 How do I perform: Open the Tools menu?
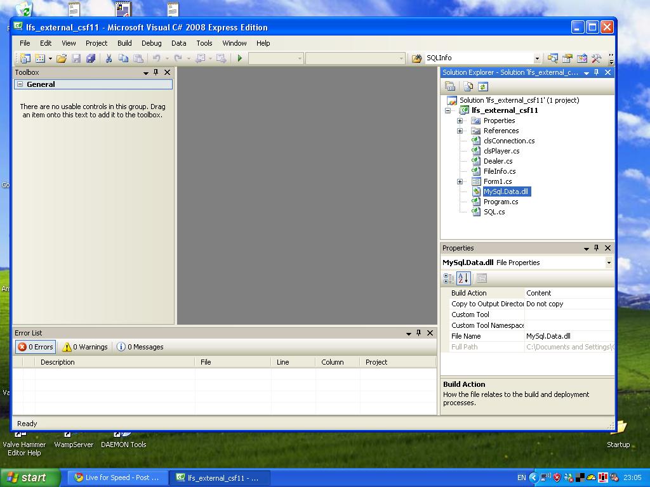pos(204,43)
